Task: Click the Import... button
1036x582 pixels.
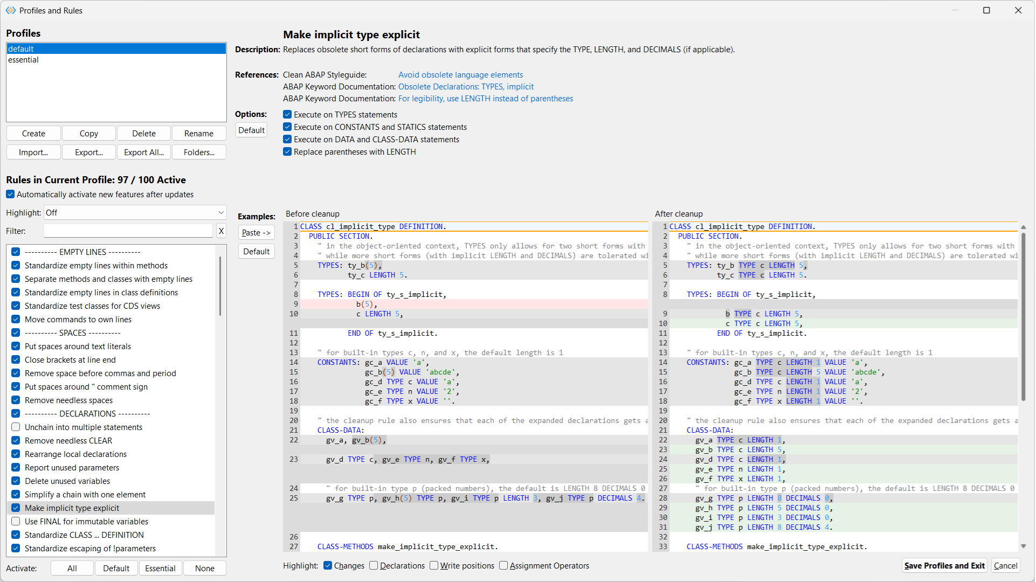Action: coord(33,153)
